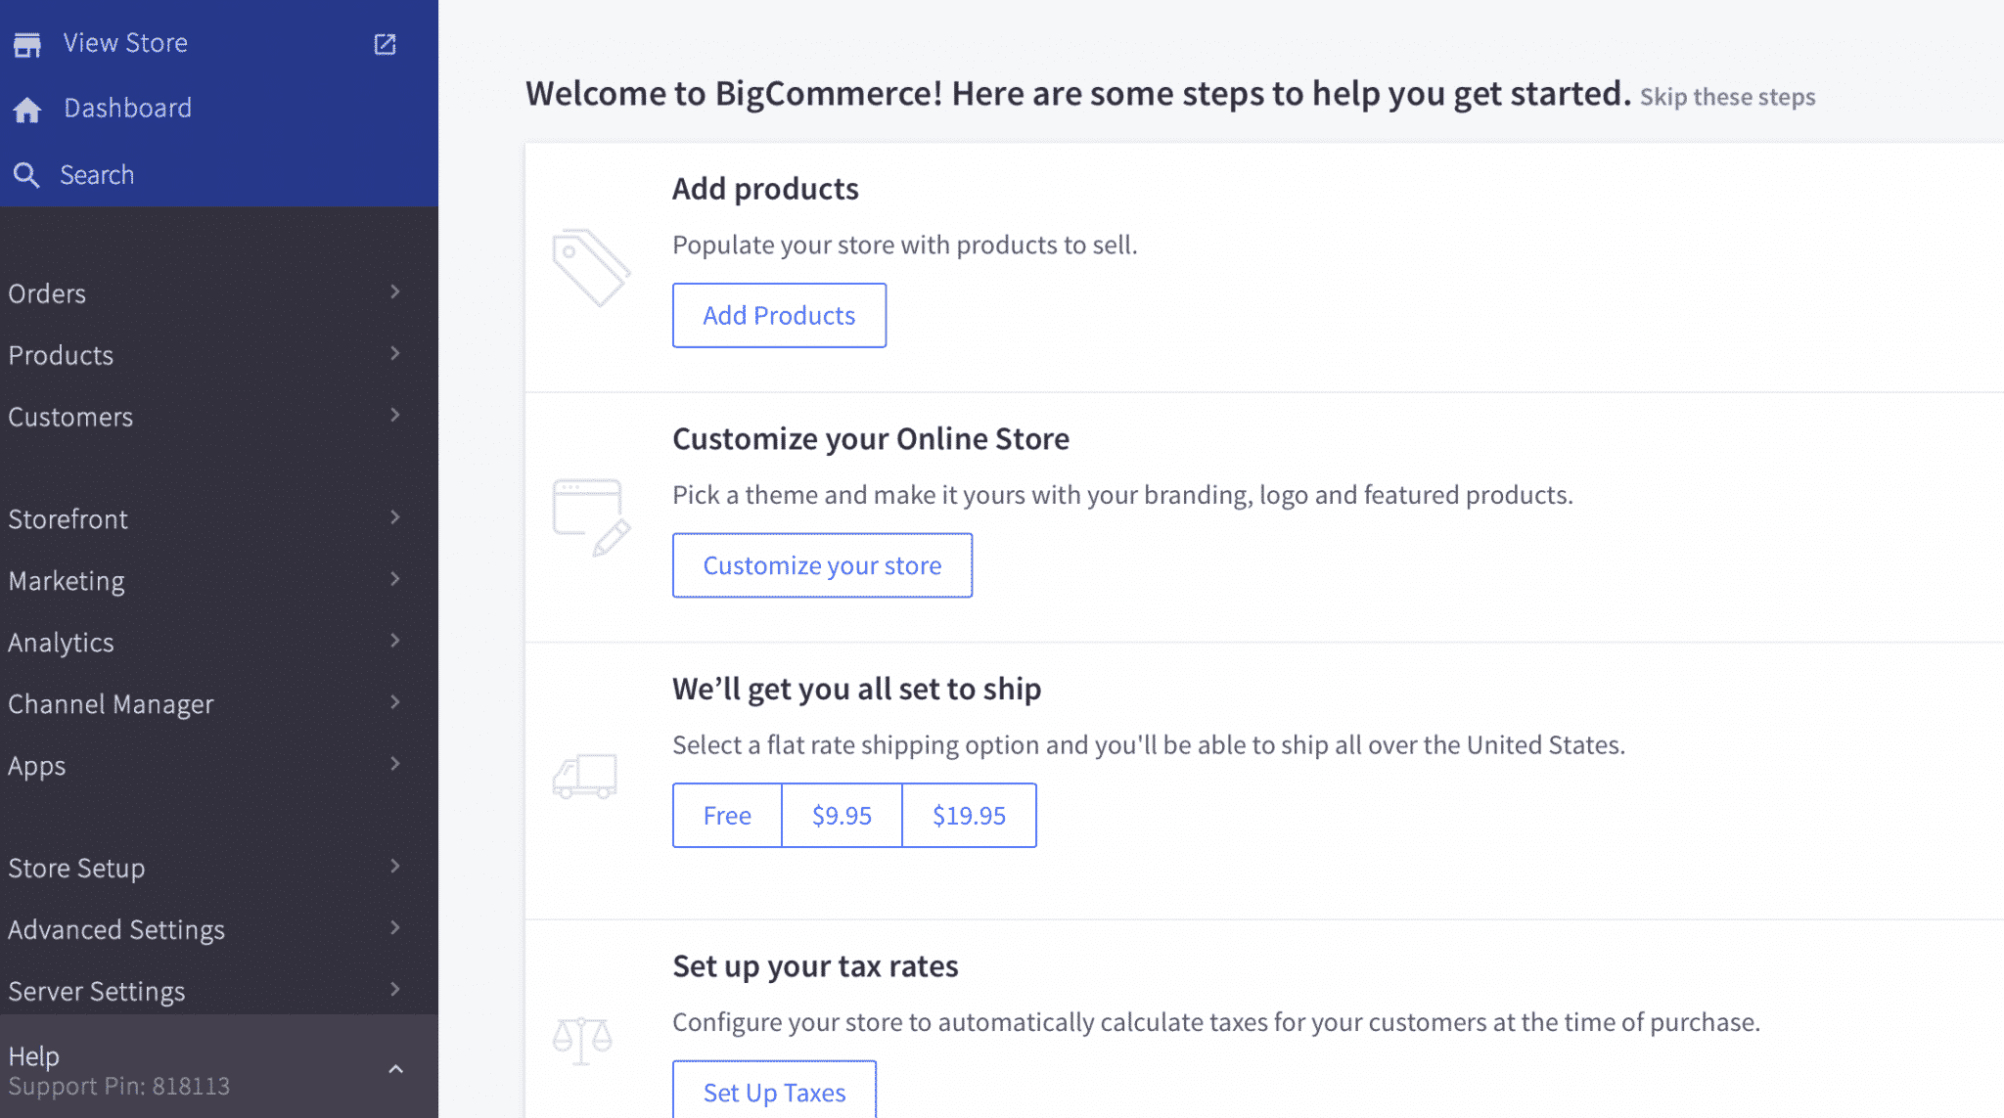Click the Search magnifying glass icon
2004x1118 pixels.
coord(26,175)
